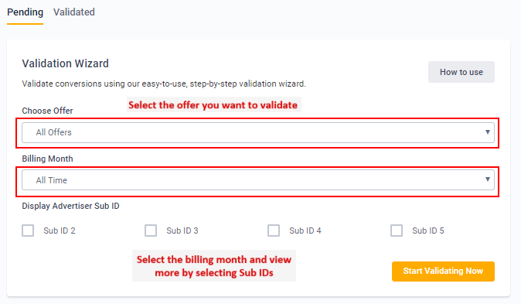521x304 pixels.
Task: Expand Choose Offer using its arrow icon
Action: click(488, 132)
